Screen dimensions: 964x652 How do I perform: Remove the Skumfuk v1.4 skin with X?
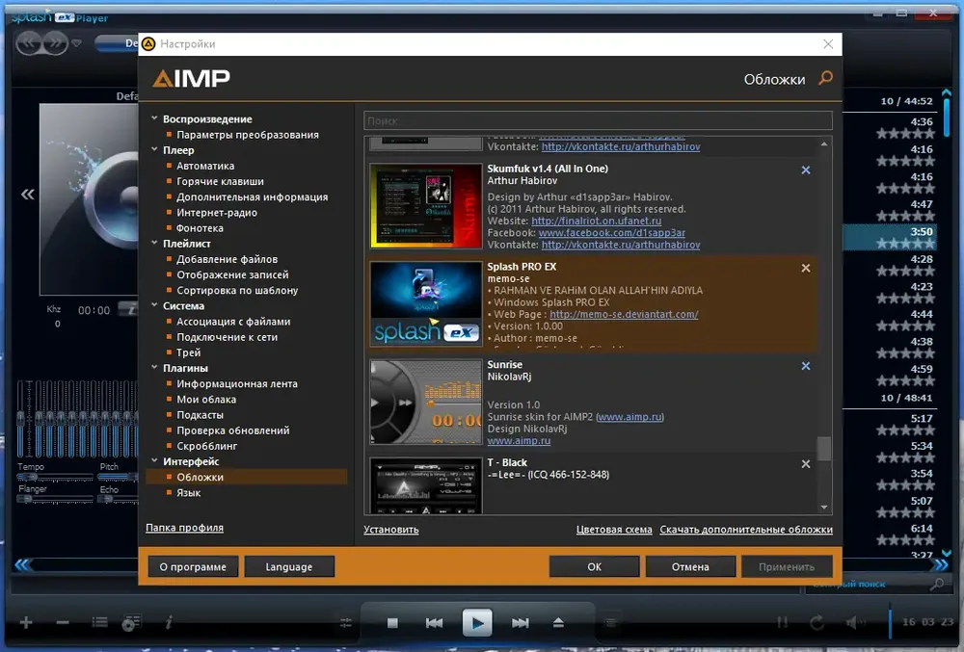tap(805, 170)
